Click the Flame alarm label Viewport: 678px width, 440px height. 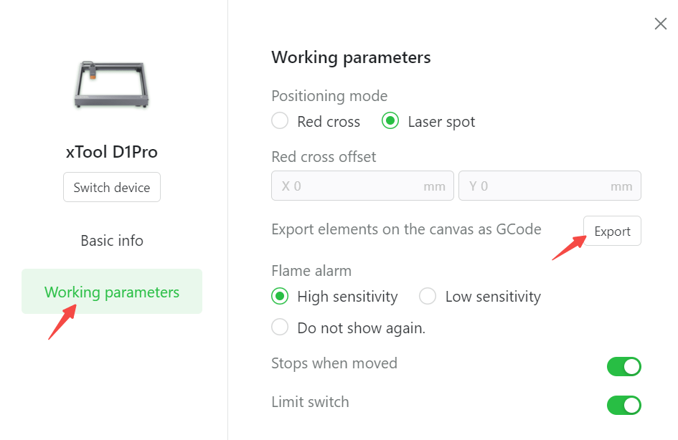pos(311,271)
